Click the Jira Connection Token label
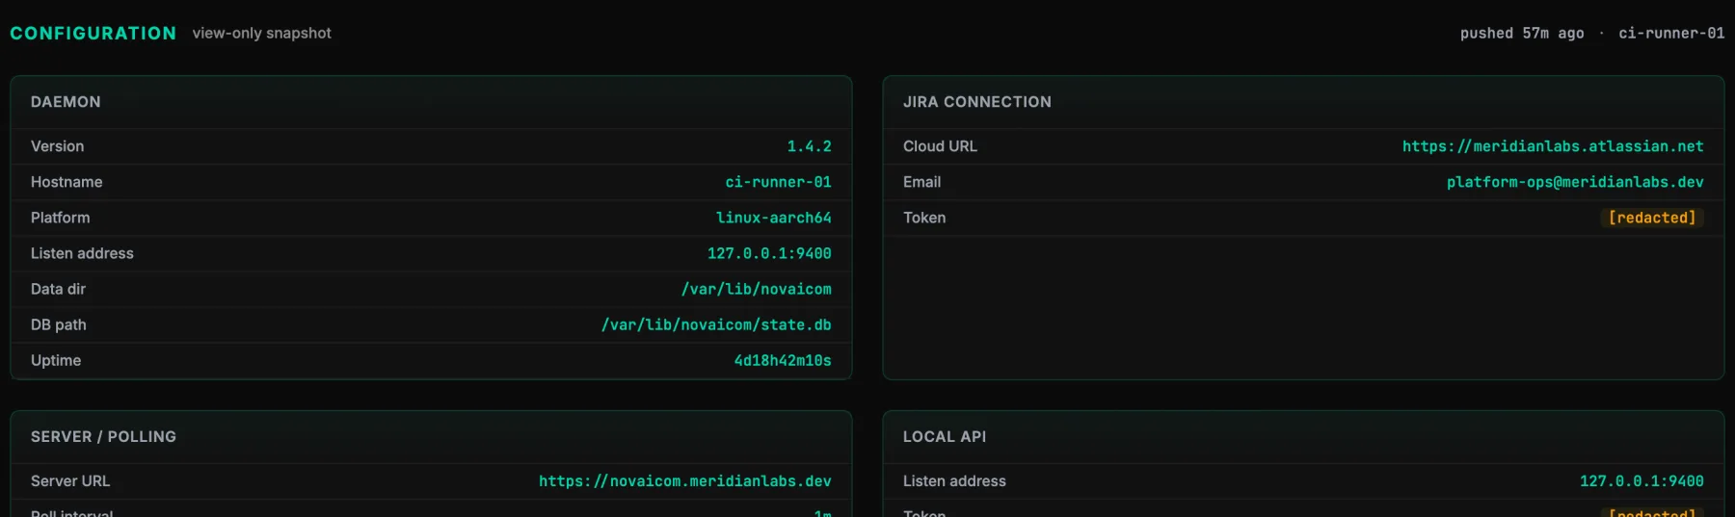 (924, 218)
